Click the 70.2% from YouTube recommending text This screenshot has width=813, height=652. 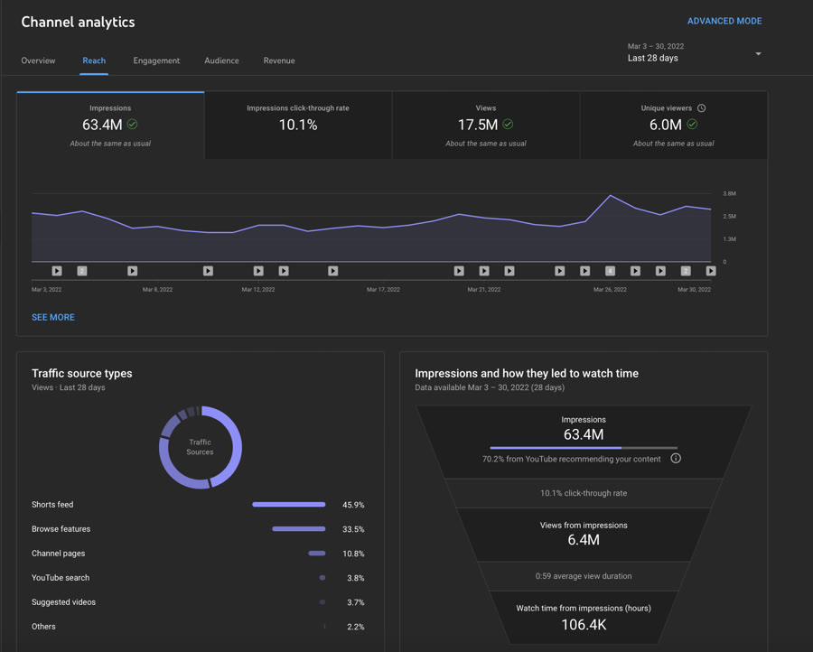coord(572,459)
